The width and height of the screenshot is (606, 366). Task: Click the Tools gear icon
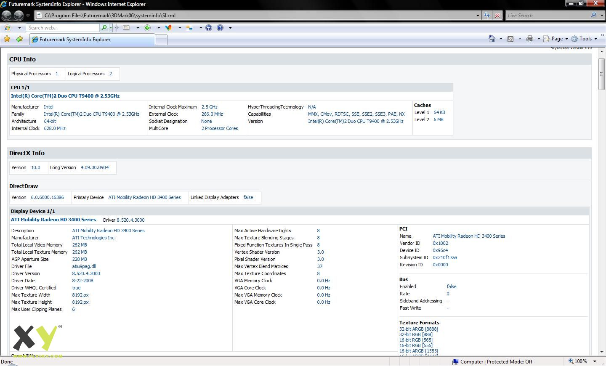[x=574, y=39]
